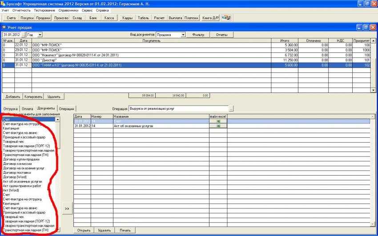Screen dimensions: 378x236
Task: Switch to the Отгрузка tab
Action: click(x=11, y=108)
